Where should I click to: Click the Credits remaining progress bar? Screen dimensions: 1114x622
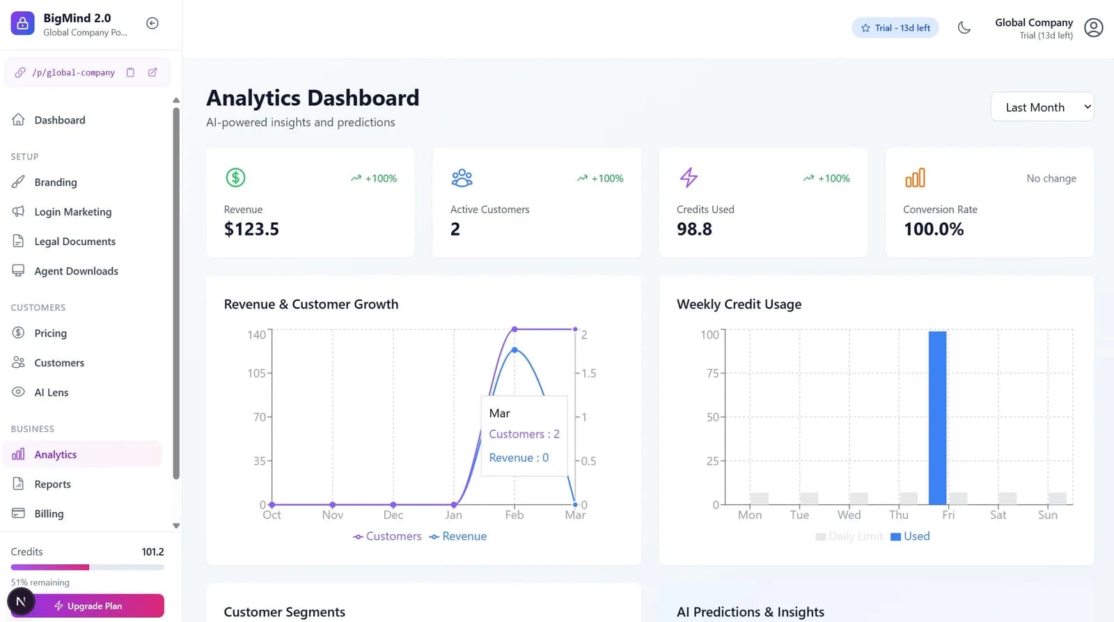coord(87,567)
